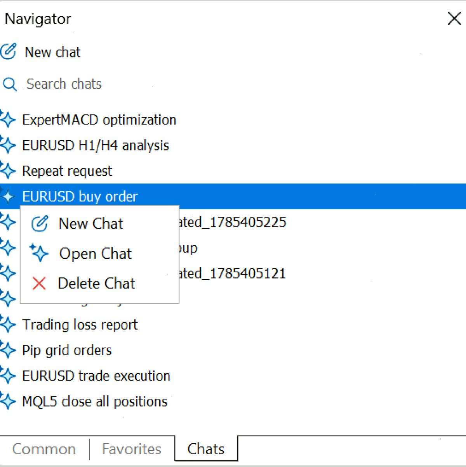Click the sparkle icon beside MQL5 close all positions
Image resolution: width=466 pixels, height=467 pixels.
pyautogui.click(x=8, y=401)
